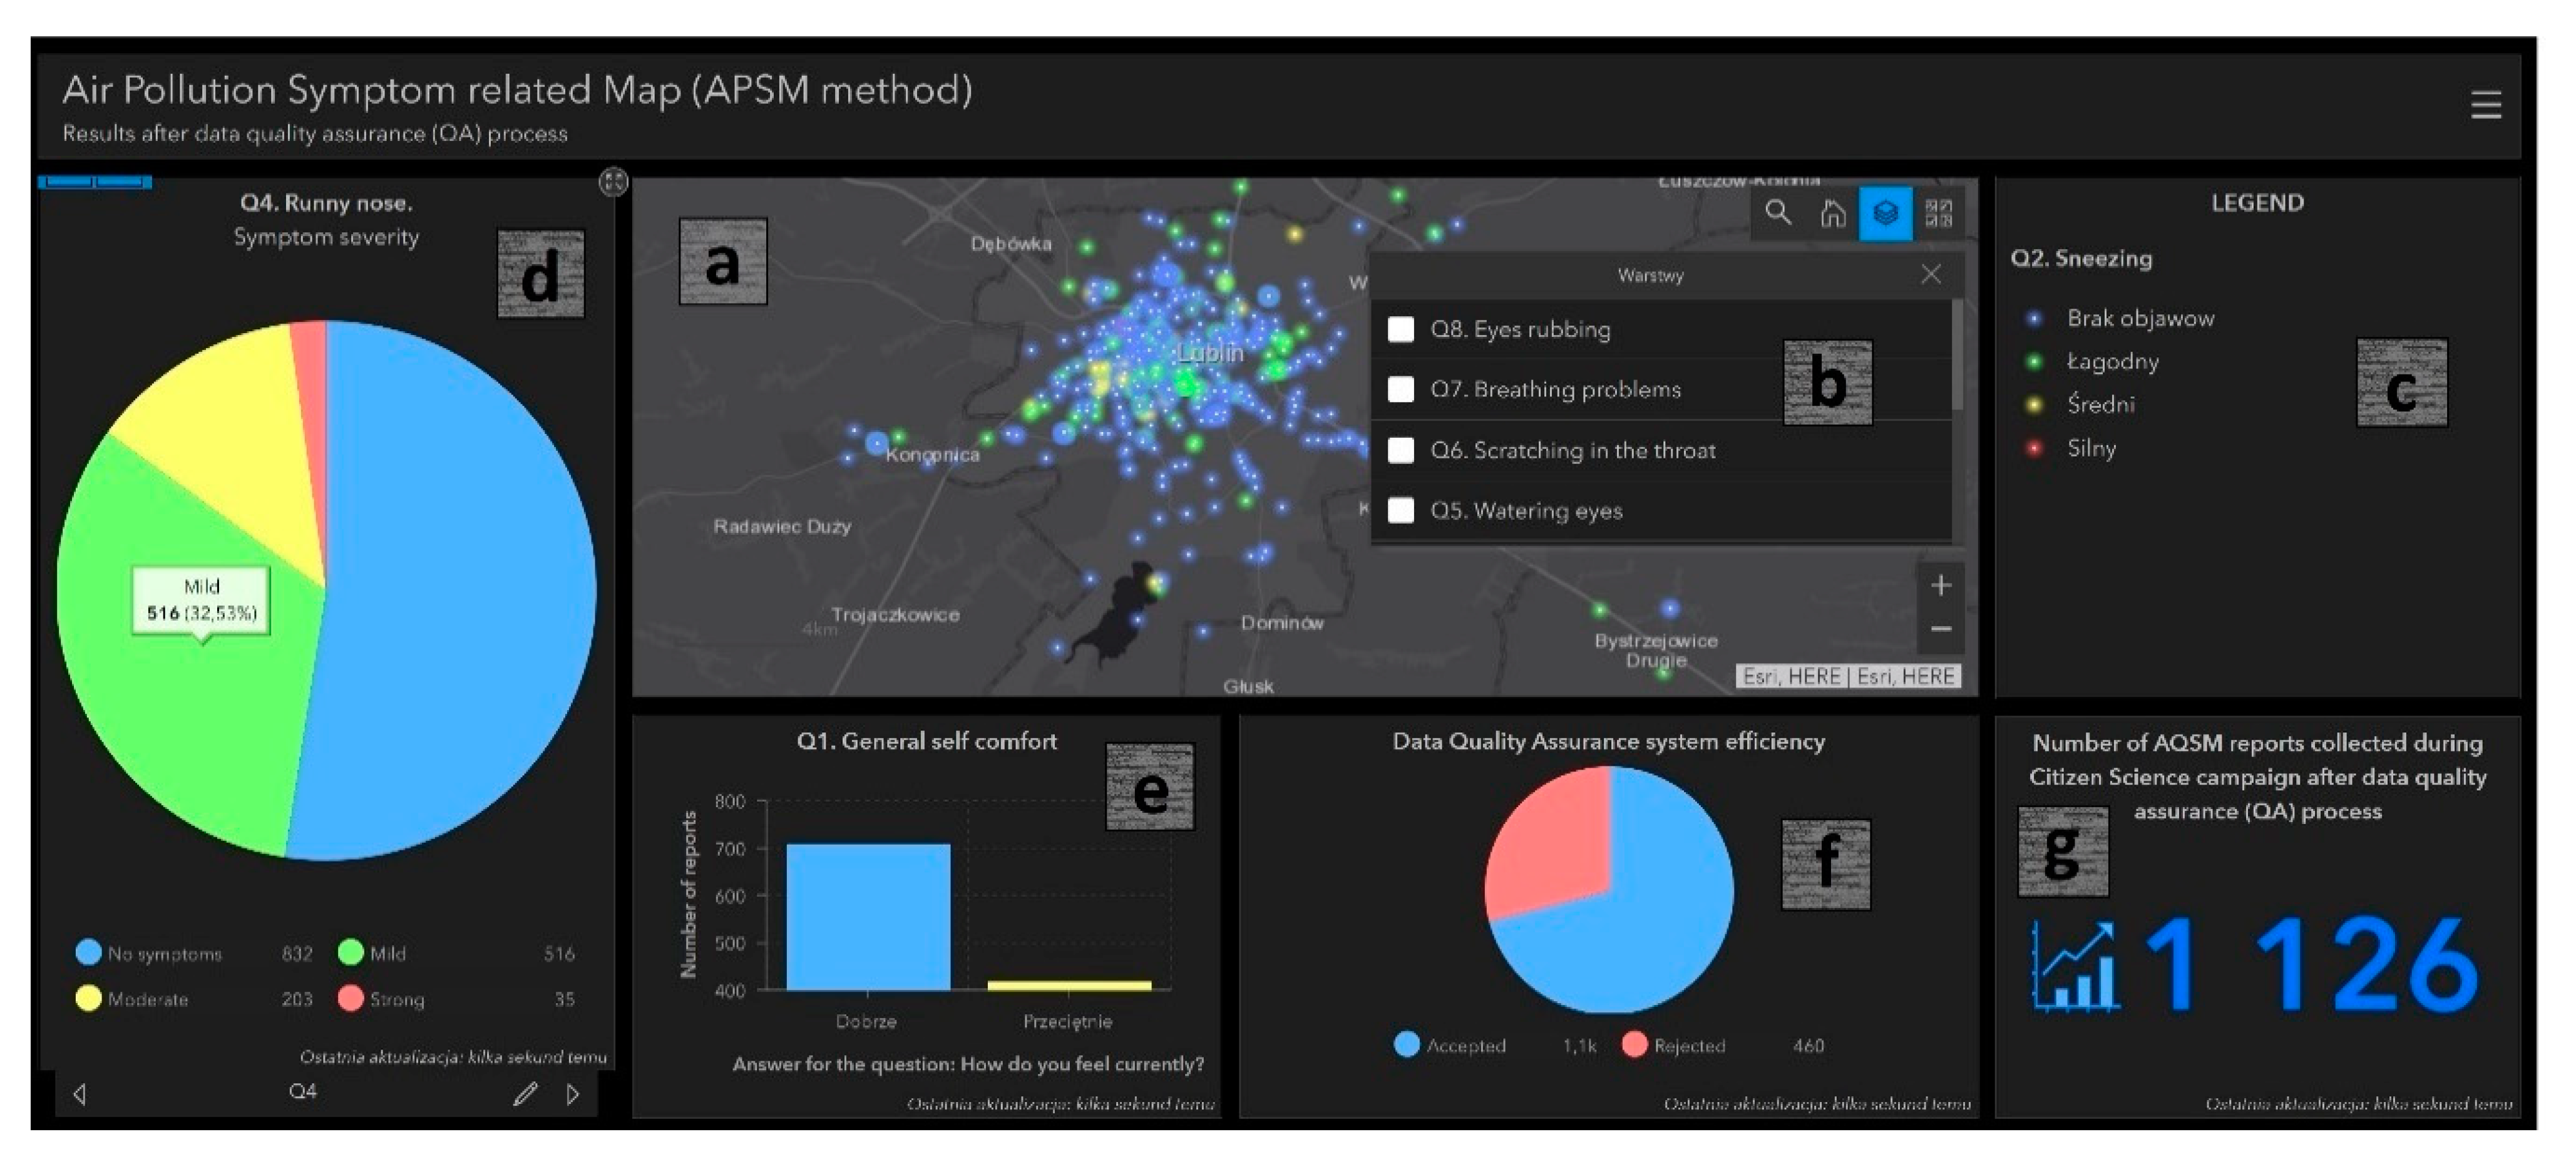
Task: Check the Q7 Breathing problems layer
Action: pos(1401,390)
